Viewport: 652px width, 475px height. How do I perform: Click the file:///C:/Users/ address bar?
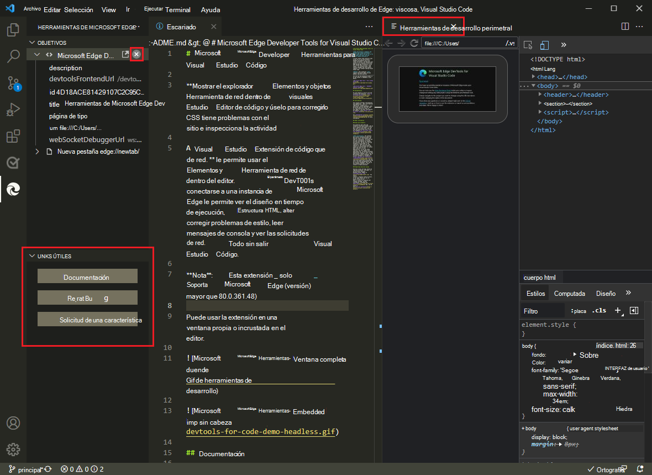click(x=469, y=43)
